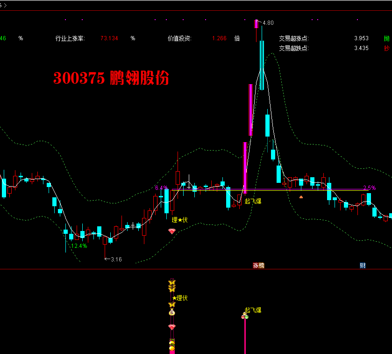Click the red 抄 indicator at right edge
Viewport: 392px width, 354px height.
[386, 48]
